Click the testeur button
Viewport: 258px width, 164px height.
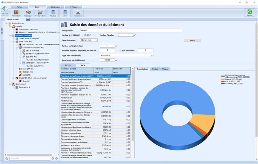click(x=192, y=40)
